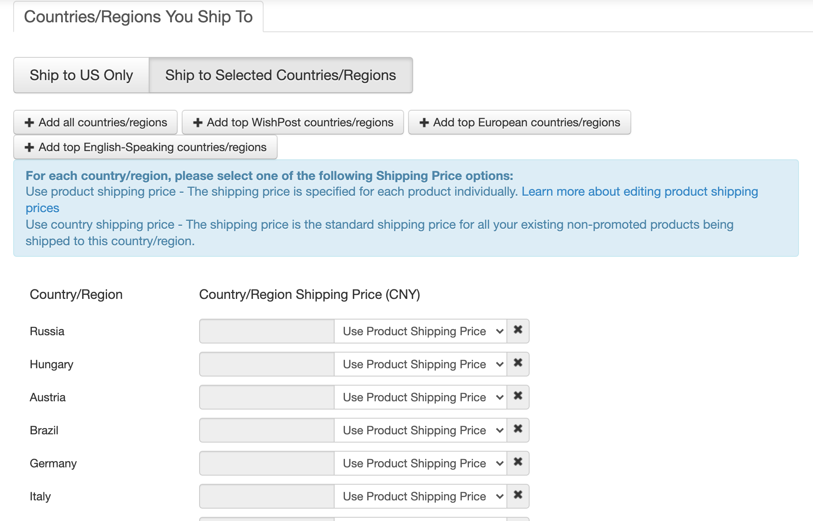Delete the Austria row with X
The width and height of the screenshot is (813, 521).
(518, 396)
